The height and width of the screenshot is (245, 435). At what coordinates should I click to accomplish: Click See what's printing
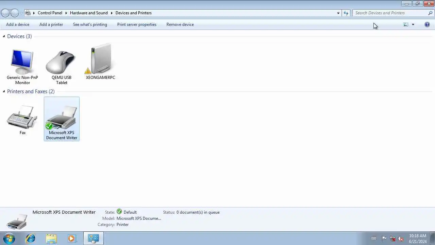(x=90, y=24)
